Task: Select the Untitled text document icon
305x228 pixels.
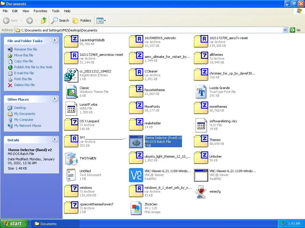Action: pos(71,175)
